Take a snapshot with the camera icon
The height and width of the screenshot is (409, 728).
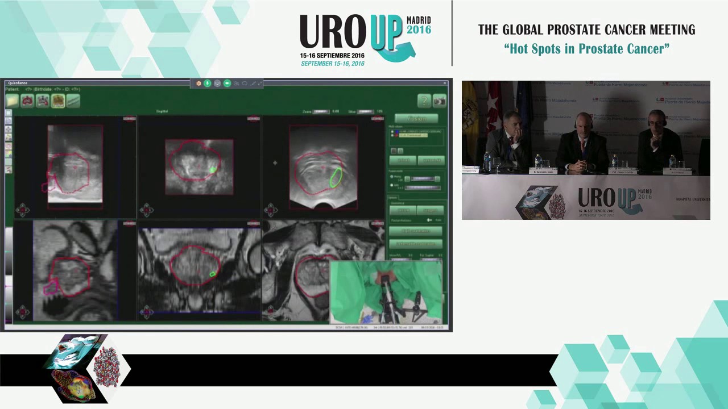[439, 101]
